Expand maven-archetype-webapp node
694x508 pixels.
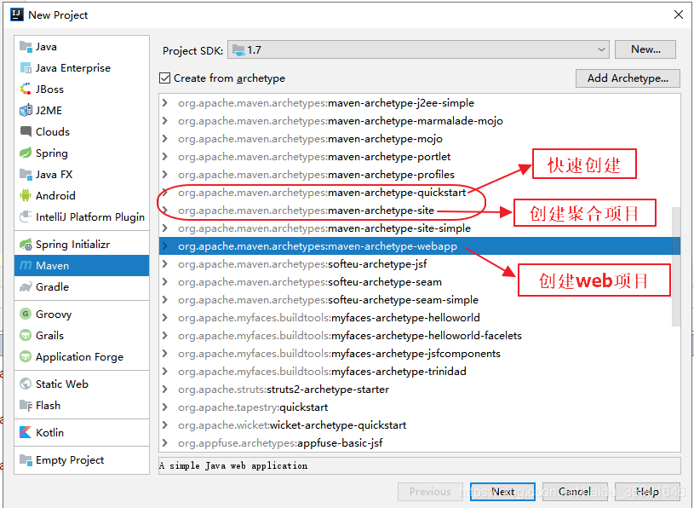[165, 245]
